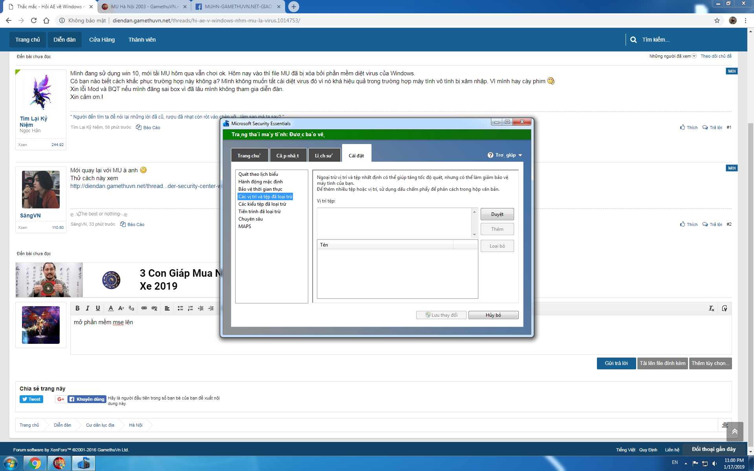This screenshot has width=754, height=471.
Task: Switch to the MUHN-GAMETHUVN.NET Facebook tab
Action: point(238,7)
